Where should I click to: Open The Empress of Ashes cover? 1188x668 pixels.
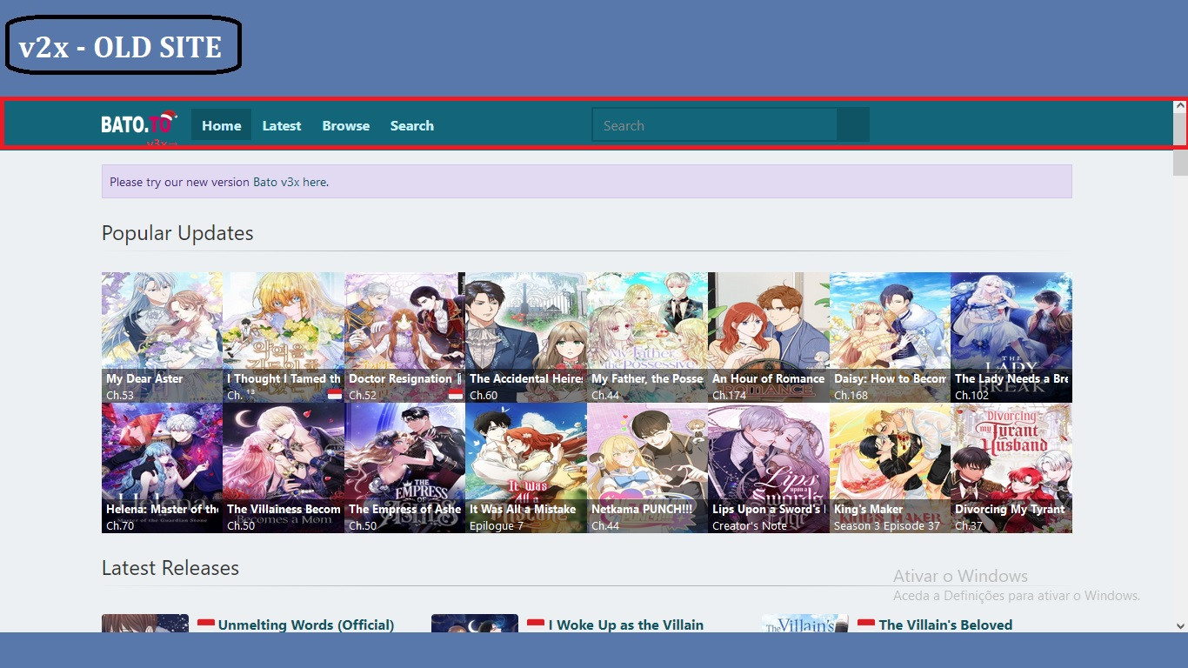pyautogui.click(x=404, y=468)
